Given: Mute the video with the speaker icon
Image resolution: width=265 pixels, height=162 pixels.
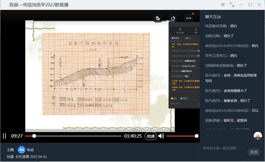Looking at the screenshot, I should pyautogui.click(x=161, y=136).
